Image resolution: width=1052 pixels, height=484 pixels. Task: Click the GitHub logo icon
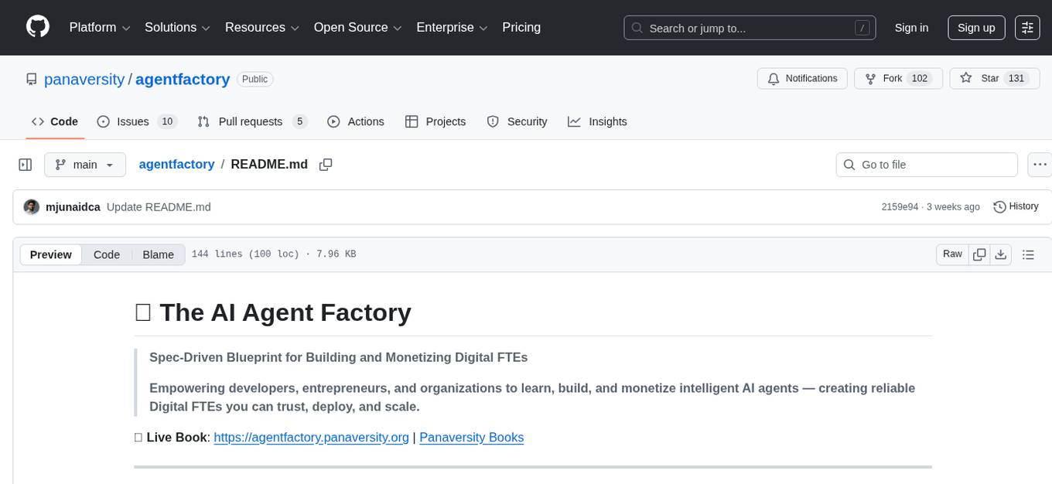point(37,27)
